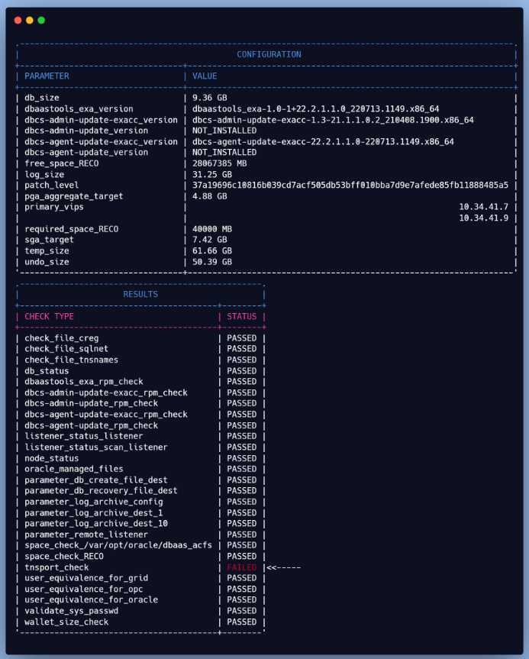Click the PARAMETER column header
The width and height of the screenshot is (529, 659).
47,76
